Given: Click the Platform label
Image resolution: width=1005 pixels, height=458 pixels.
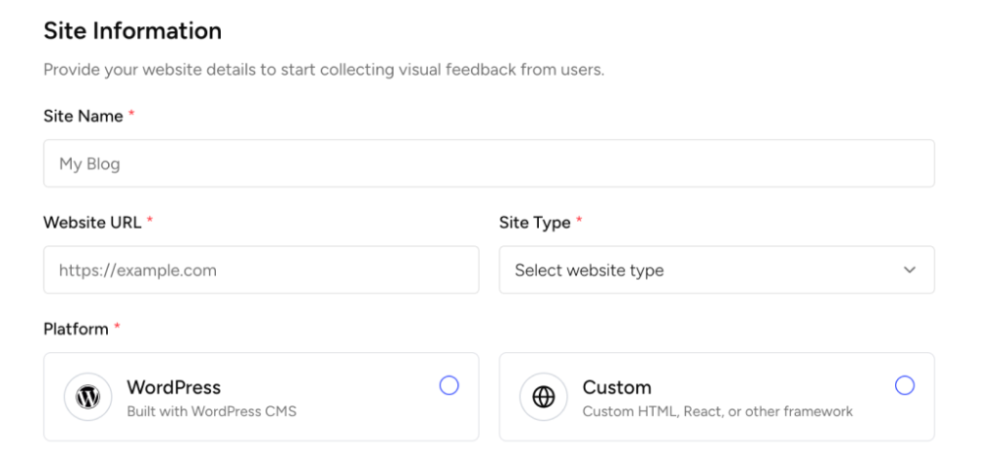Looking at the screenshot, I should pos(76,329).
